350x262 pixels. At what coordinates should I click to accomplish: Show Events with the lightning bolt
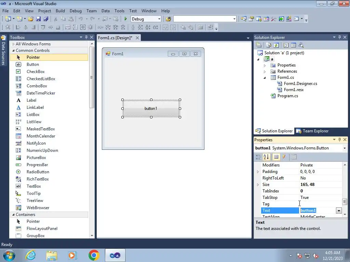pyautogui.click(x=284, y=157)
